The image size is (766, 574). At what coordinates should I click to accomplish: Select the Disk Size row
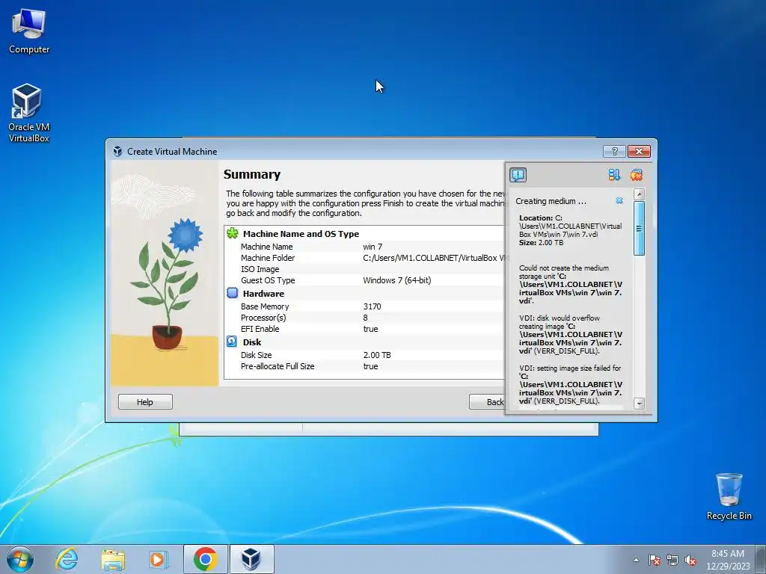point(364,355)
